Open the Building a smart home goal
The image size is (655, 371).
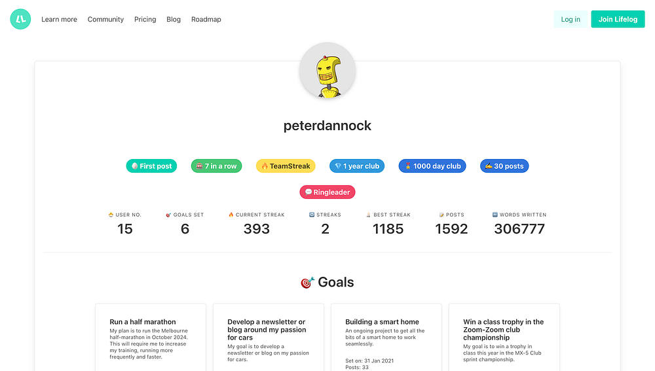[382, 322]
